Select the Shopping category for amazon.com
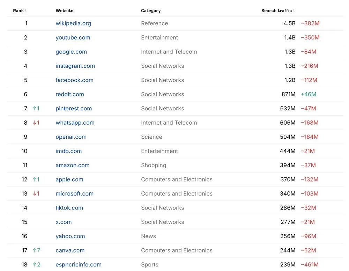Image resolution: width=349 pixels, height=271 pixels. (x=154, y=165)
